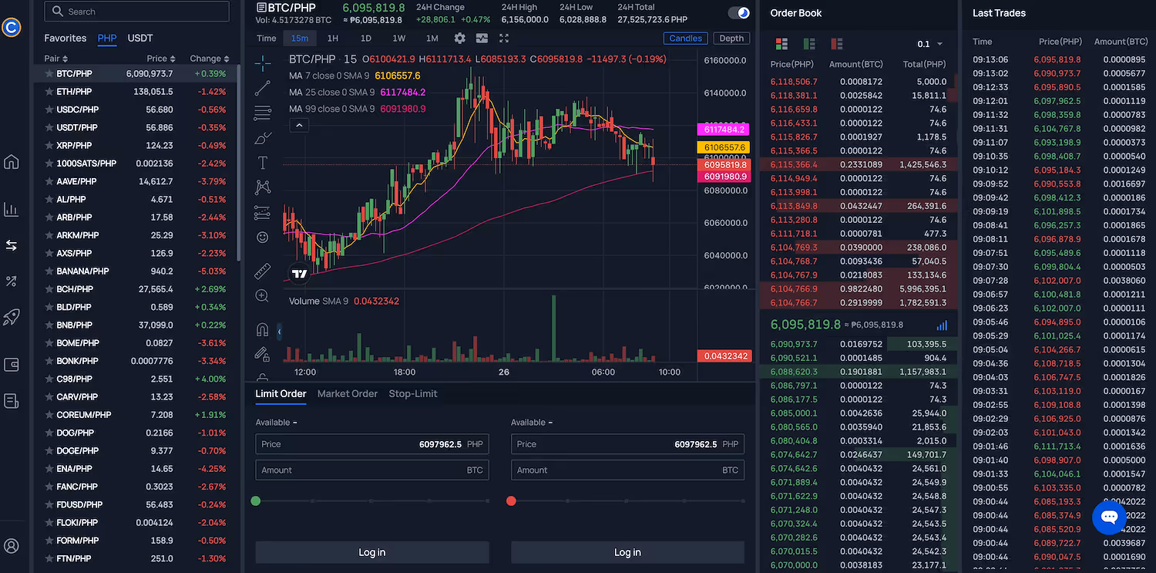Select the ruler measure tool
The image size is (1156, 573).
(x=263, y=271)
